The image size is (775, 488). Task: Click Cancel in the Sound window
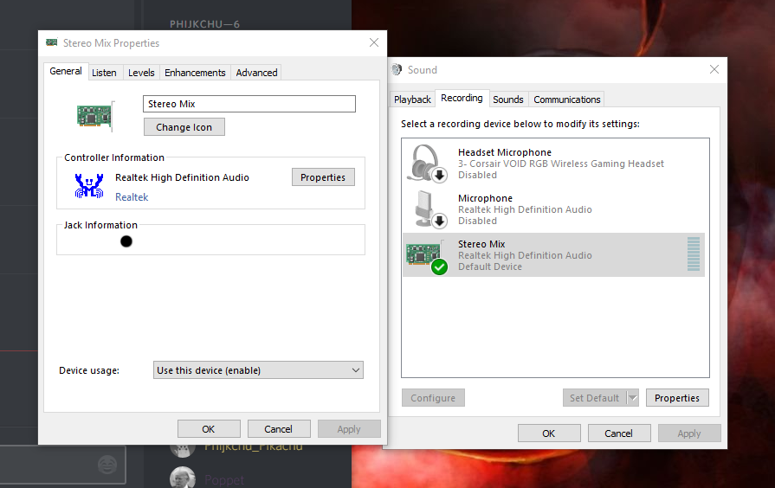point(619,433)
